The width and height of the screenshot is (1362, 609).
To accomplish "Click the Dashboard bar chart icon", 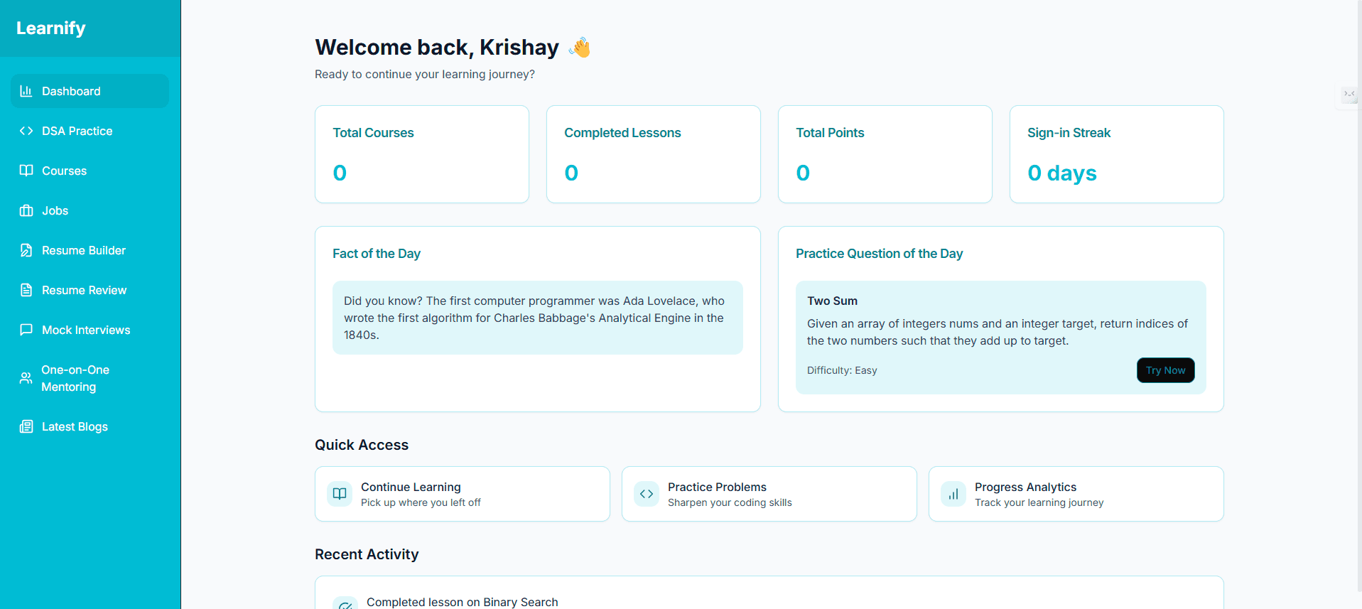I will 26,91.
